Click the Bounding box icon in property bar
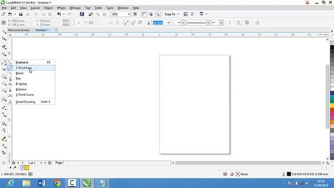This screenshot has height=188, width=334. tap(247, 22)
